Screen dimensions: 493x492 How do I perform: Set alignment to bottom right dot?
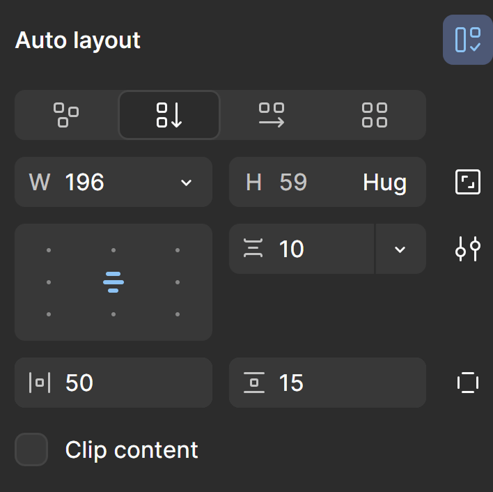click(178, 314)
